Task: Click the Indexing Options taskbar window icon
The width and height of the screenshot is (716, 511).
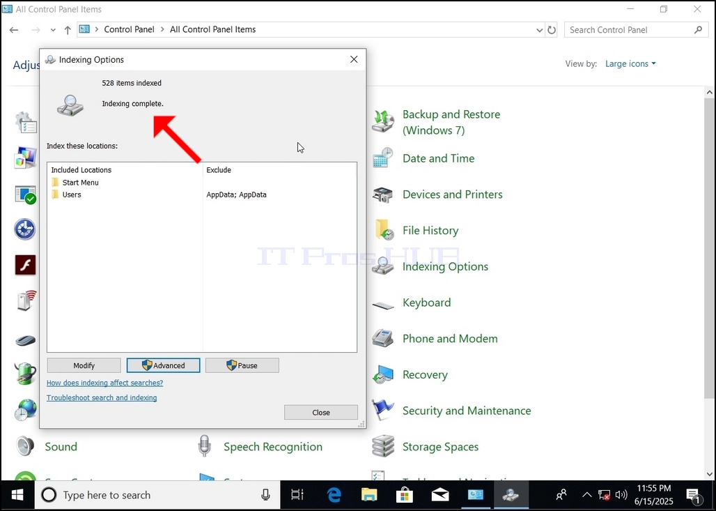Action: pos(511,495)
